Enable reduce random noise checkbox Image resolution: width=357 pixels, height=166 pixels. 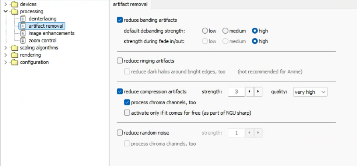tap(120, 133)
